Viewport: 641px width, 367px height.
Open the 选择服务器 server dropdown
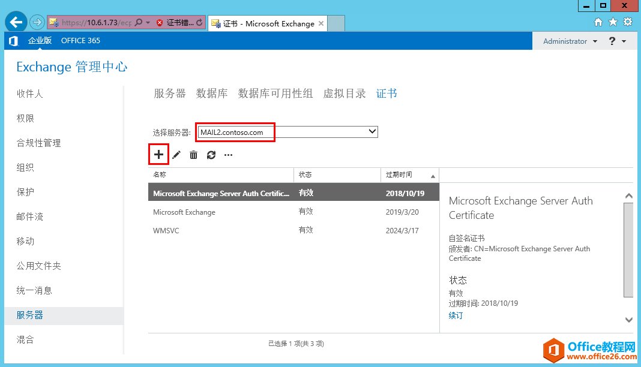[x=373, y=131]
